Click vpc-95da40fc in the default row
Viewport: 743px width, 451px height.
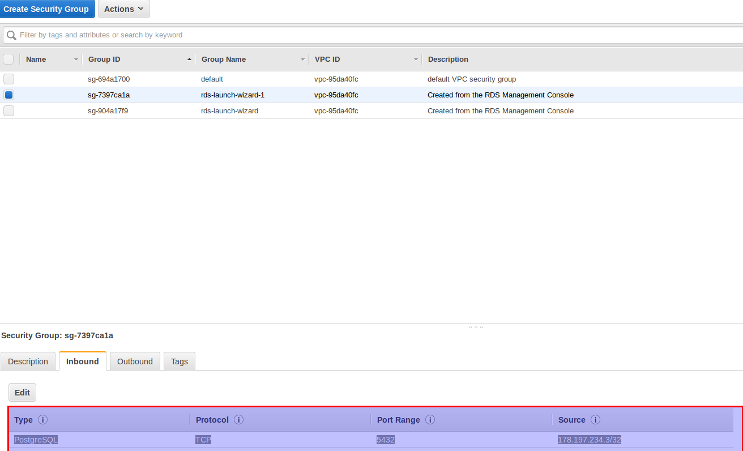[336, 79]
